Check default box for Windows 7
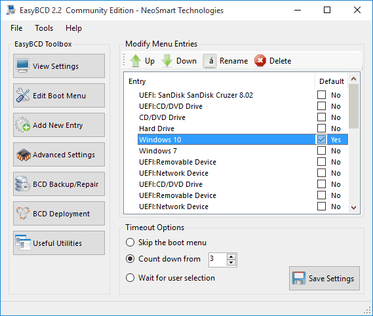Screen dimensions: 373x316 [321, 151]
